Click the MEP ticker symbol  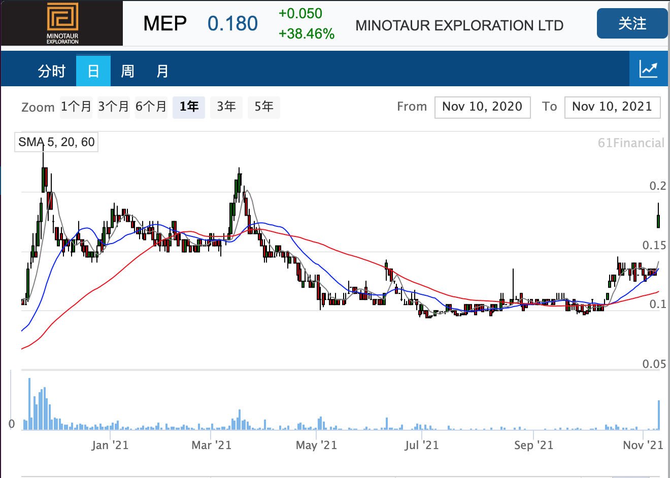[165, 23]
